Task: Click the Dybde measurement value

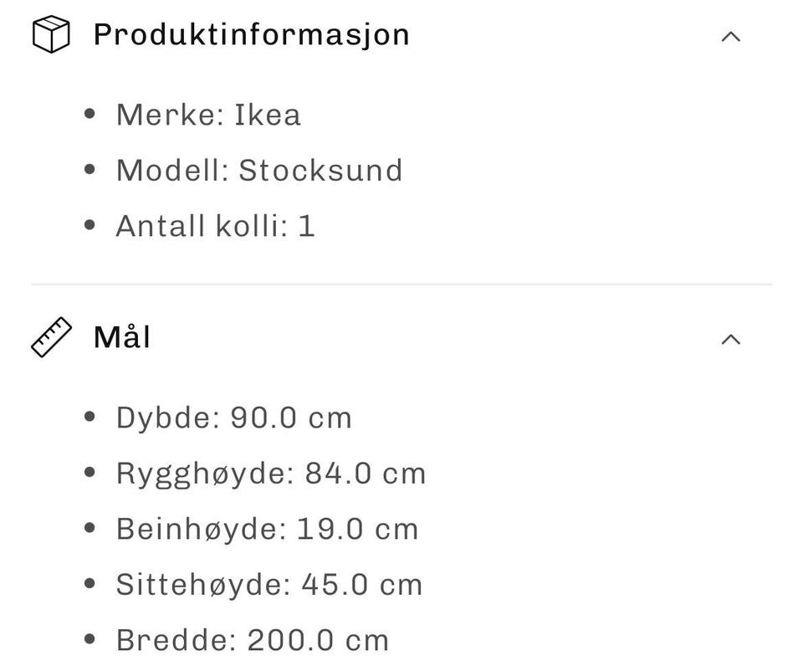Action: 289,417
